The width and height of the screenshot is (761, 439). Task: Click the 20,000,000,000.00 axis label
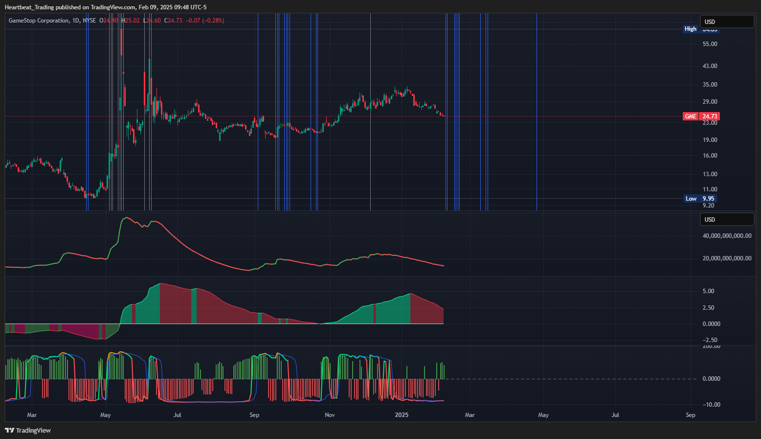[x=727, y=258]
